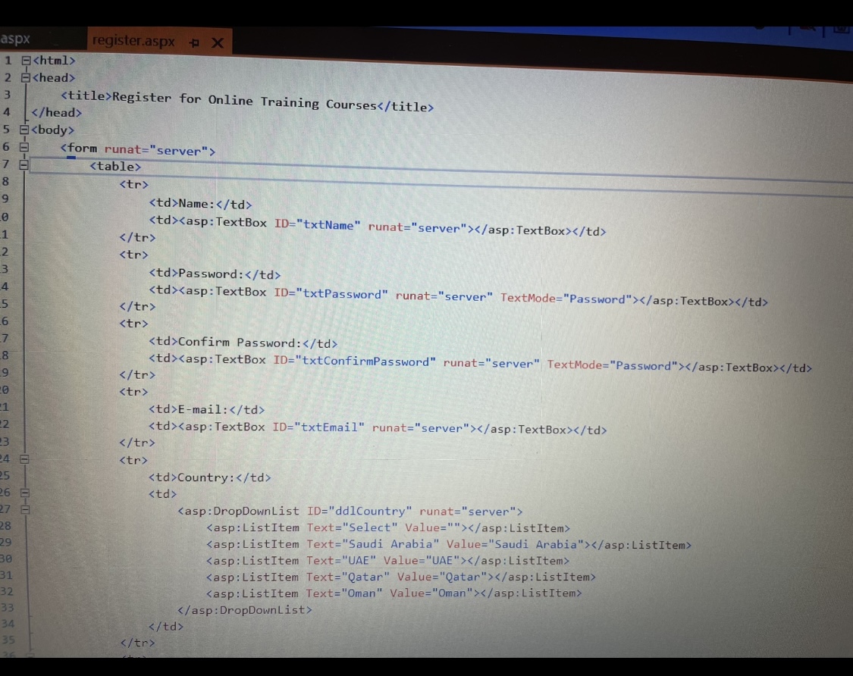Screen dimensions: 853x676
Task: Close the register.aspx tab
Action: [x=217, y=43]
